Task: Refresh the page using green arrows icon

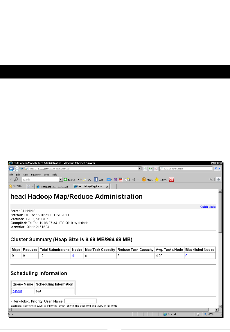Action: [150, 169]
